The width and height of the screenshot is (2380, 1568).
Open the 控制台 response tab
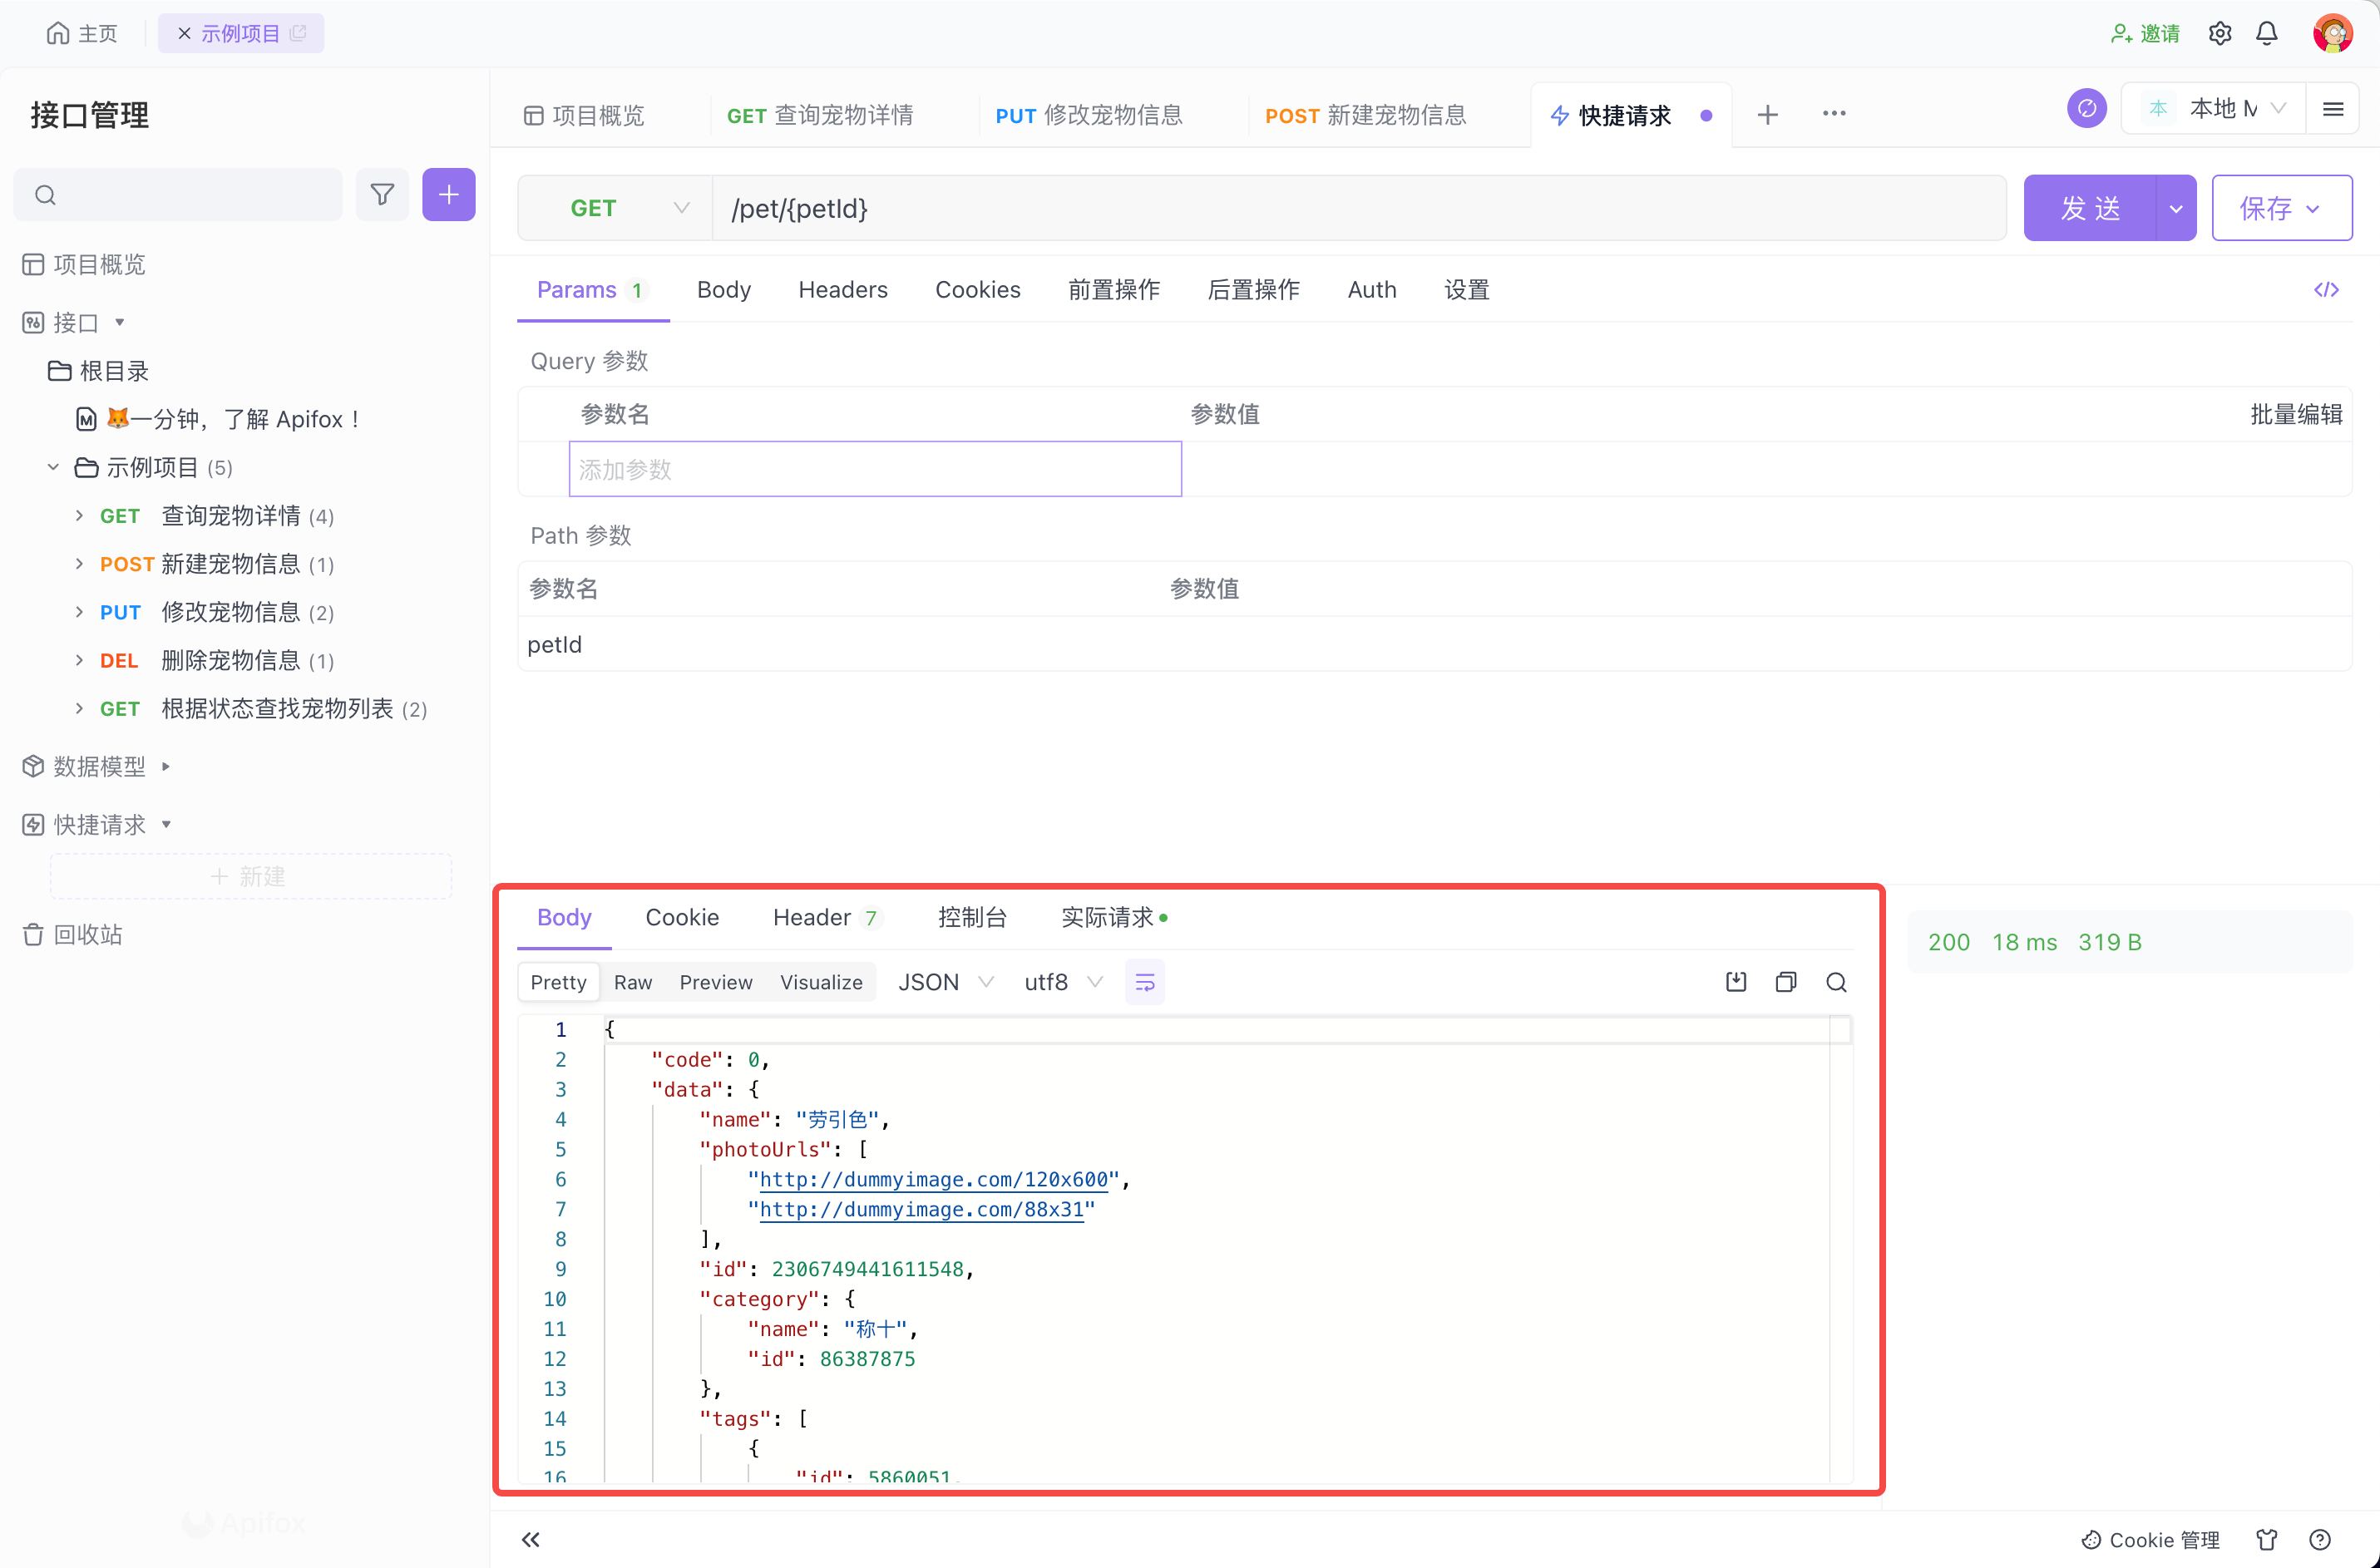point(972,917)
